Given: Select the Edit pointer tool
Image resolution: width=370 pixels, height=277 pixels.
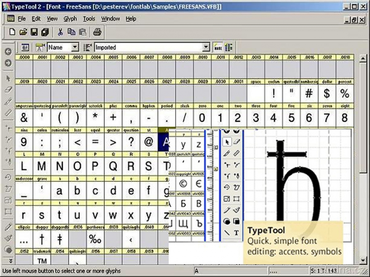Looking at the screenshot, I should click(x=8, y=78).
